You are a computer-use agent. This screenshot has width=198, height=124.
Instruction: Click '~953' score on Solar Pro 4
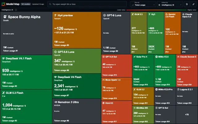(x=136, y=67)
